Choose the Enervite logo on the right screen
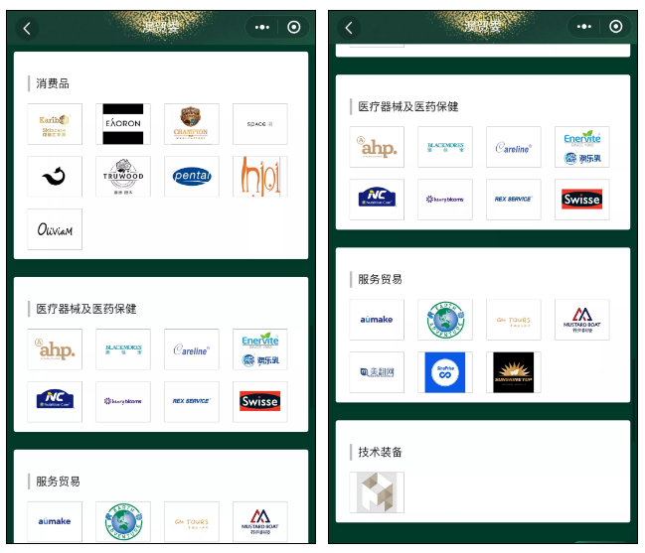This screenshot has width=645, height=553. pos(582,147)
